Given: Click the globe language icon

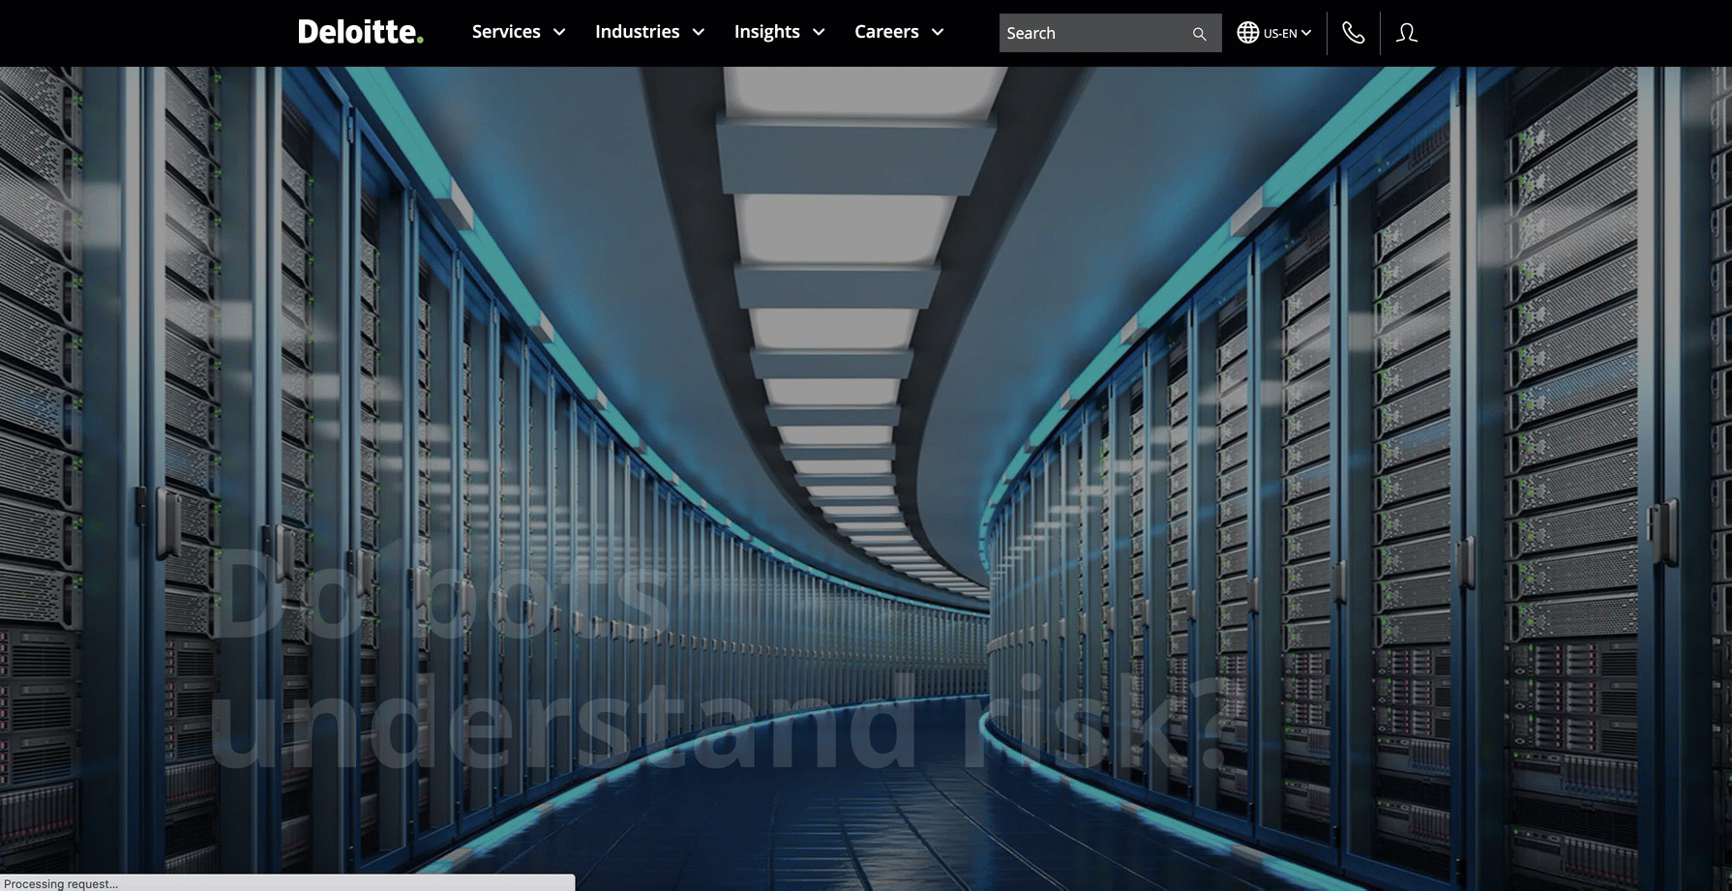Looking at the screenshot, I should [1247, 33].
